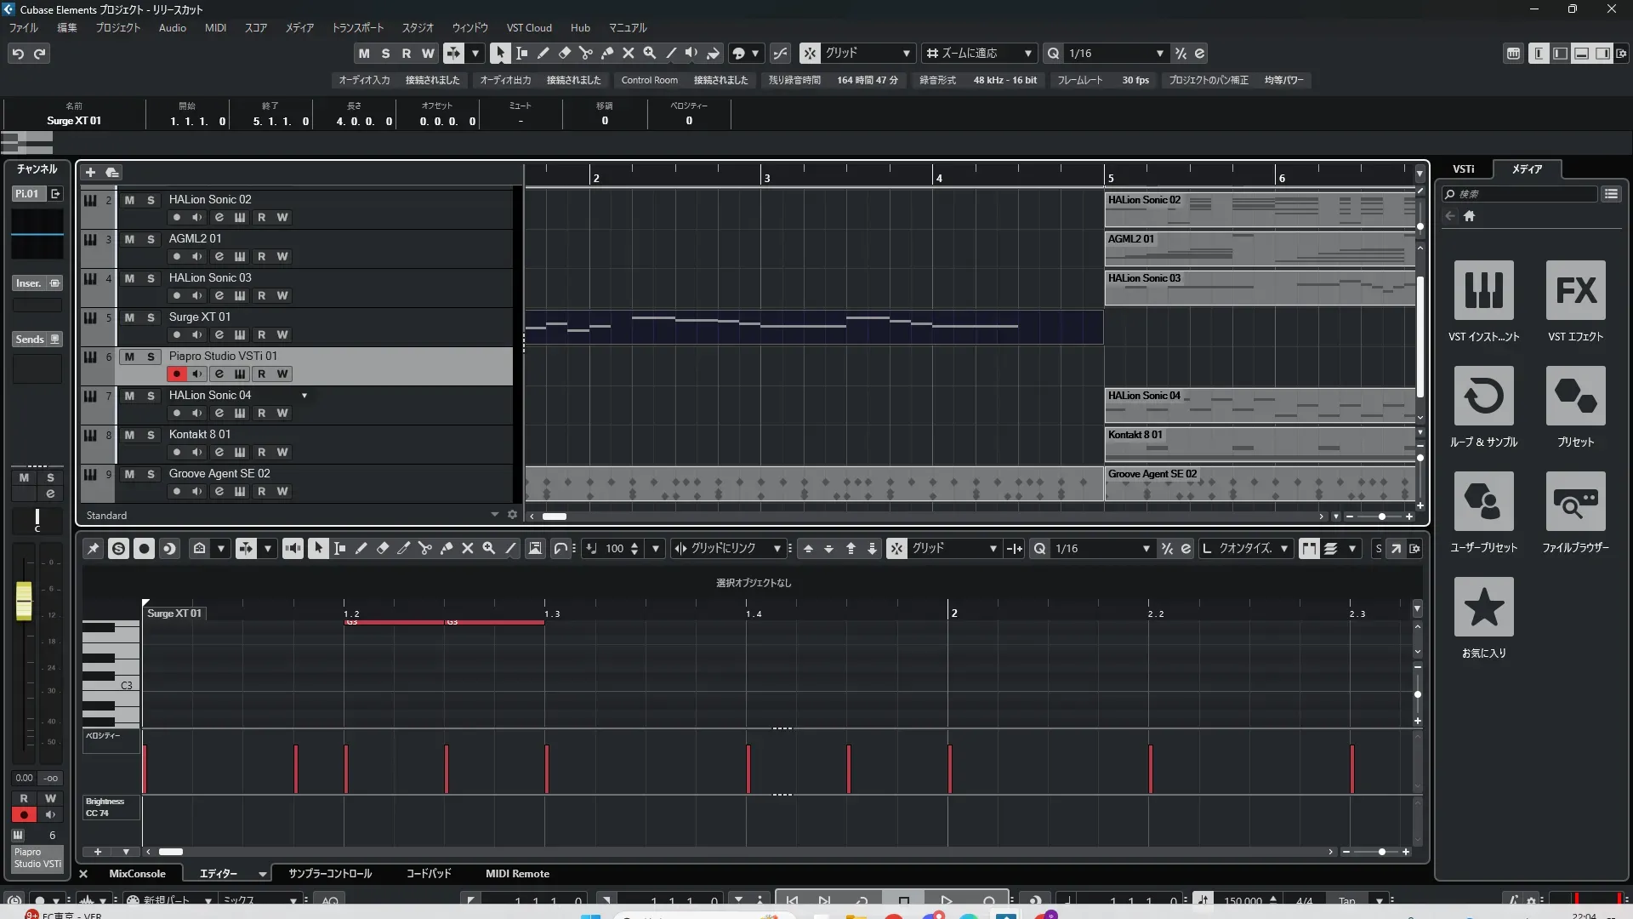Open the MIDI Remote lower zone page
Viewport: 1633px width, 919px height.
(517, 874)
